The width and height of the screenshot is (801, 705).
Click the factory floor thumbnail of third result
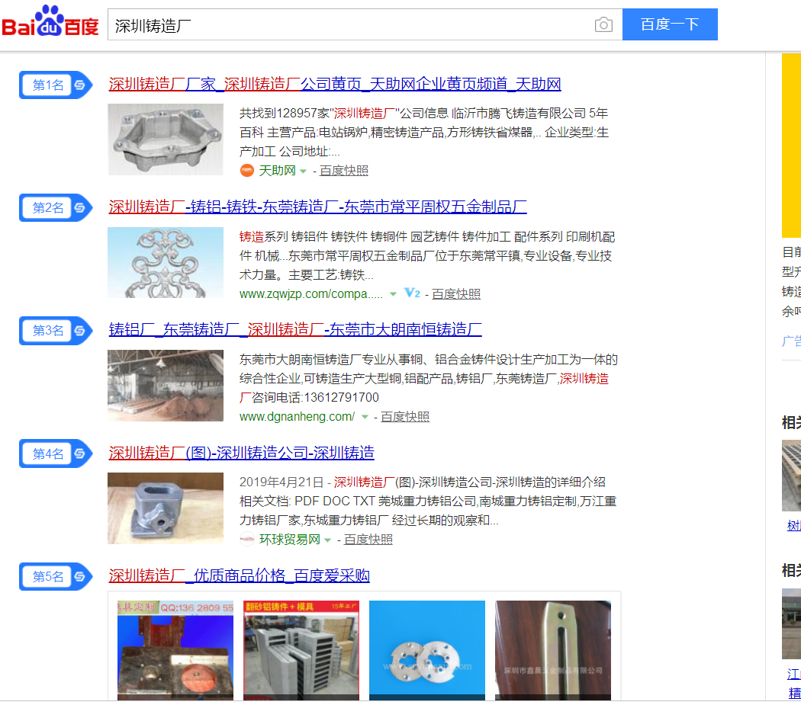click(x=166, y=386)
